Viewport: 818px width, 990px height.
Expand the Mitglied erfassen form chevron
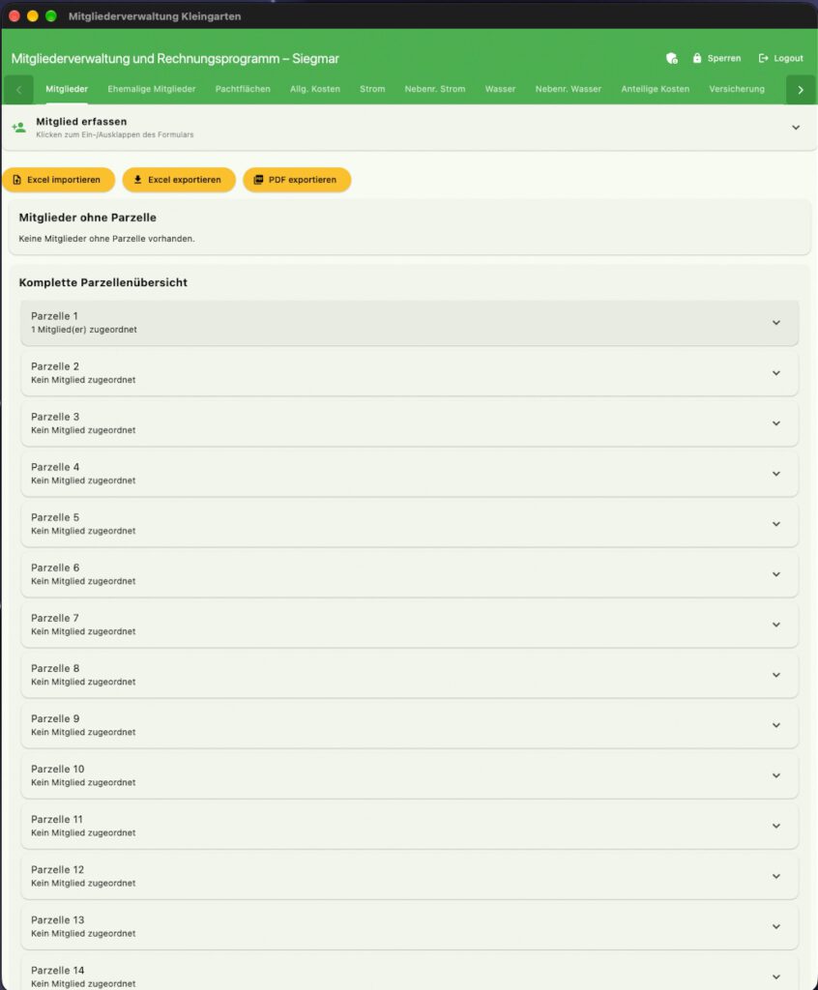[x=796, y=128]
